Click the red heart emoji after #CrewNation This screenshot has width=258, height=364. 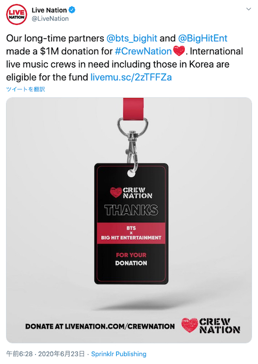(x=179, y=51)
